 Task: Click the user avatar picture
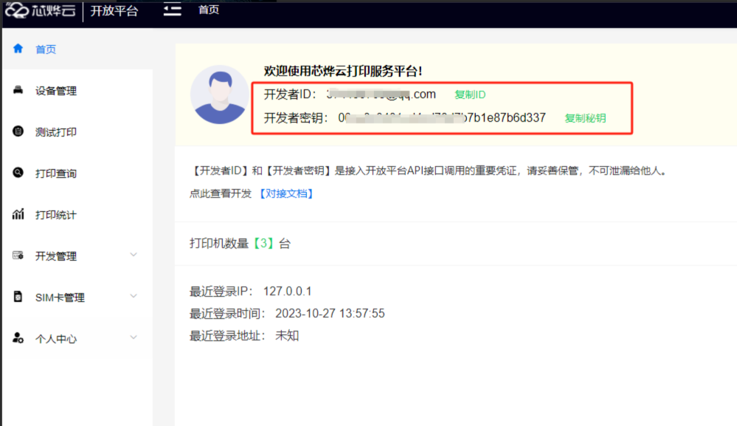coord(220,95)
